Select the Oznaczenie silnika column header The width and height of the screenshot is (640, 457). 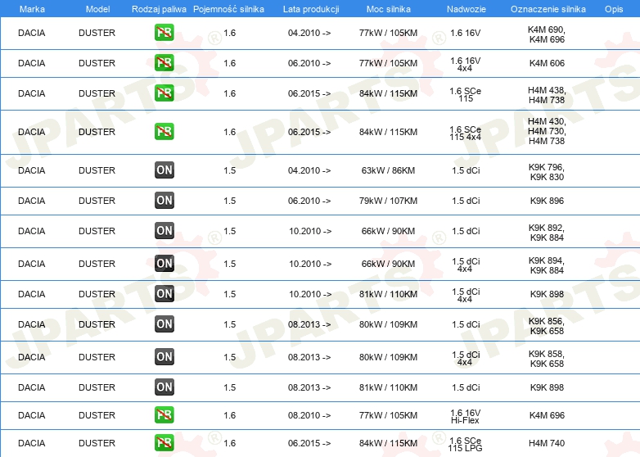click(x=548, y=9)
